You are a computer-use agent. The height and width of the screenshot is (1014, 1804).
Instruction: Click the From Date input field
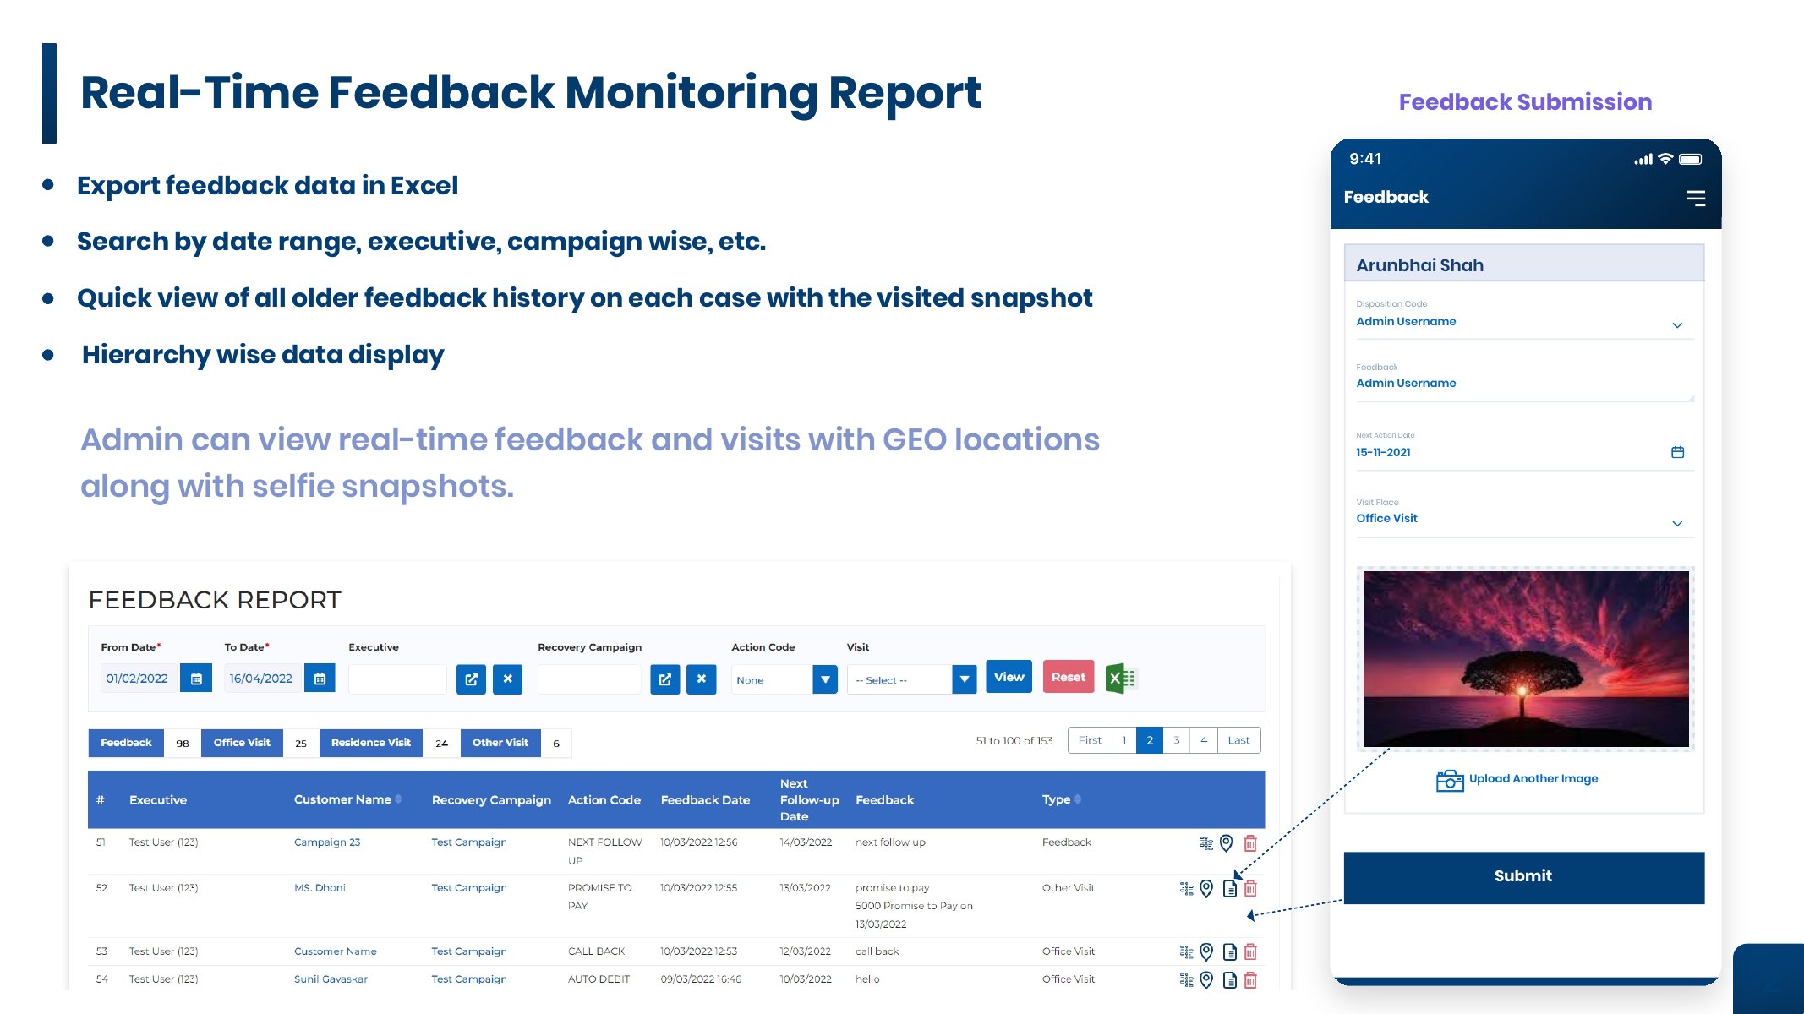[139, 679]
